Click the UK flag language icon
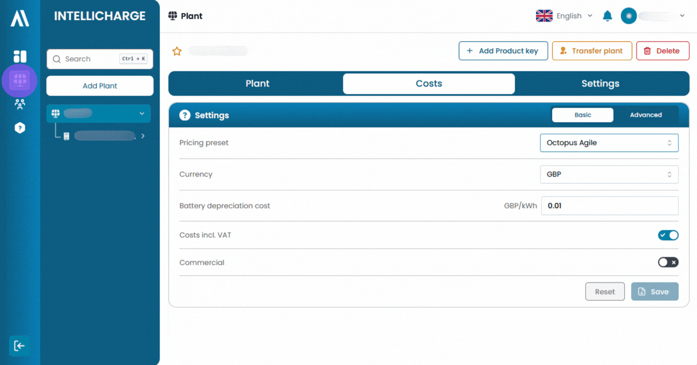This screenshot has height=365, width=697. coord(544,16)
